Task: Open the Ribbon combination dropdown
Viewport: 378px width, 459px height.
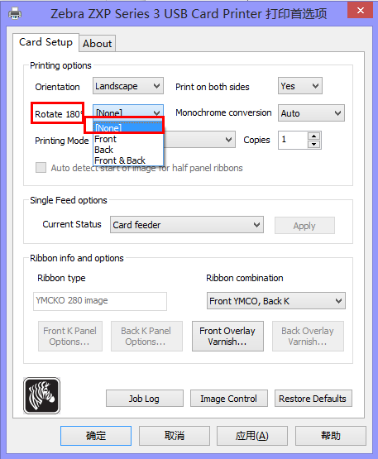Action: (x=275, y=301)
